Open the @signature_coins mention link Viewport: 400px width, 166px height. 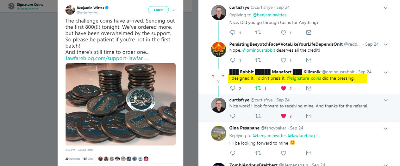(303, 78)
